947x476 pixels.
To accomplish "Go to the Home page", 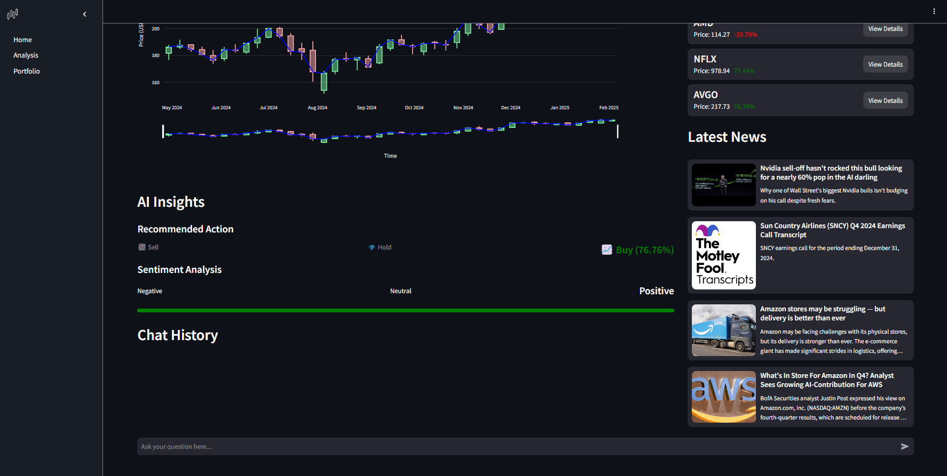I will tap(22, 40).
